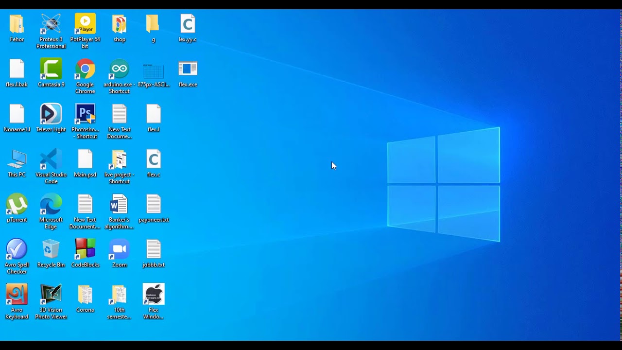
Task: Click the µTorrent icon
Action: pos(17,204)
